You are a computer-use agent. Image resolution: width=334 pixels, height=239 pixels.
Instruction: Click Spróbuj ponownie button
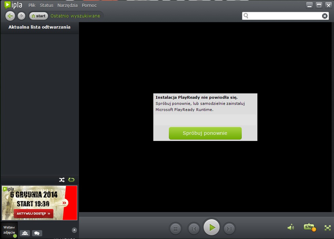(205, 133)
